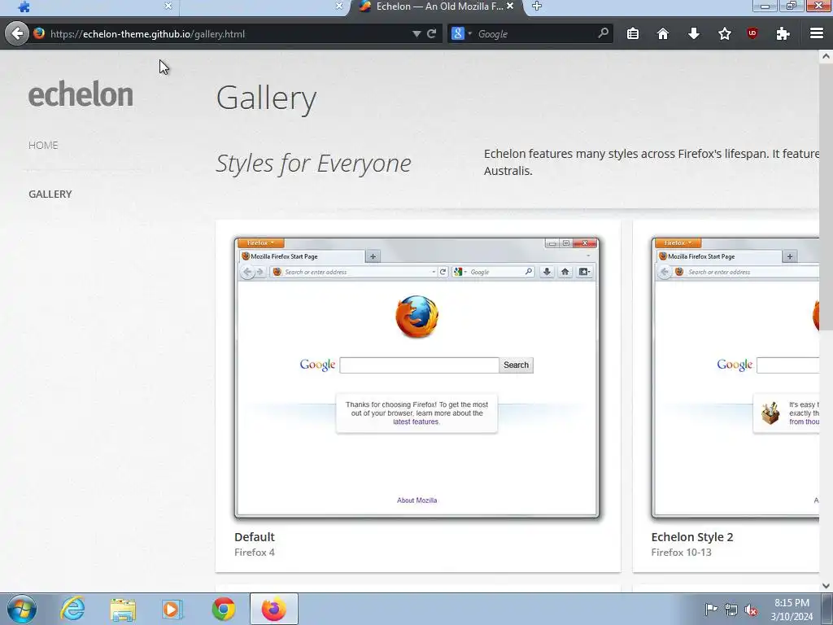The width and height of the screenshot is (833, 625).
Task: Click the echelon logo
Action: [x=81, y=94]
